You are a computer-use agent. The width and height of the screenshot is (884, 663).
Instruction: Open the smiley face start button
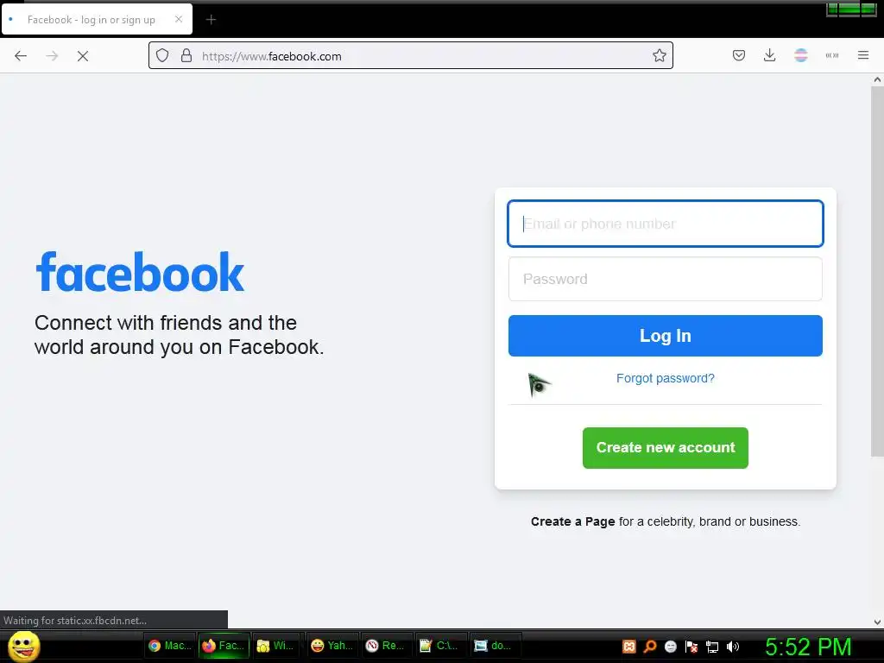point(23,646)
